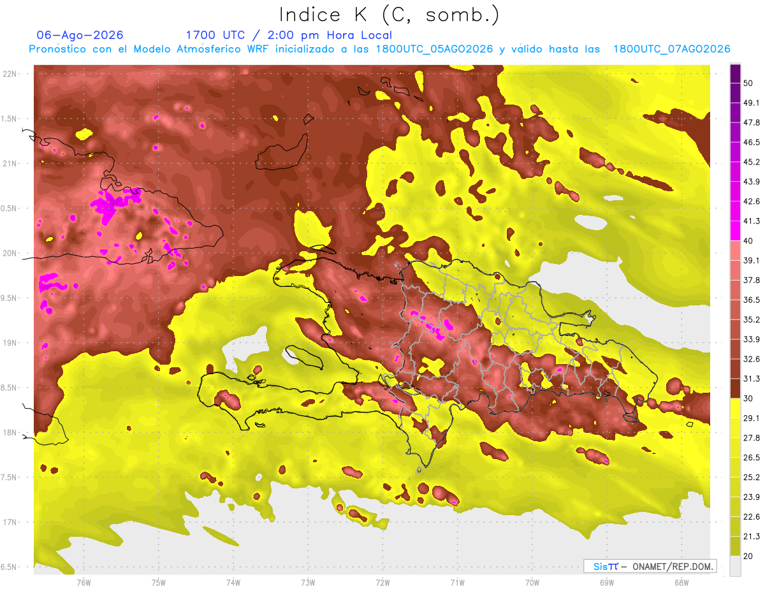
Task: Select the "20N" latitude label
Action: tap(10, 253)
